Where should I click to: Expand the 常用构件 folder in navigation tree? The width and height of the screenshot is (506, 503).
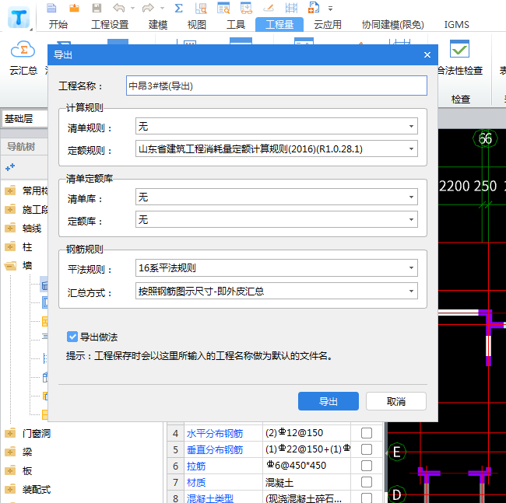coord(10,190)
